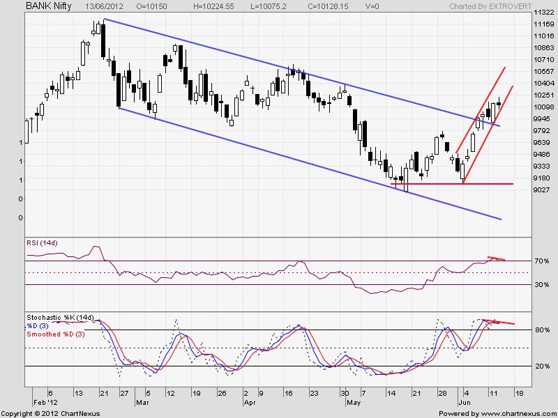Click the 11322 price axis label
Viewport: 558px width, 418px height.
[x=543, y=13]
